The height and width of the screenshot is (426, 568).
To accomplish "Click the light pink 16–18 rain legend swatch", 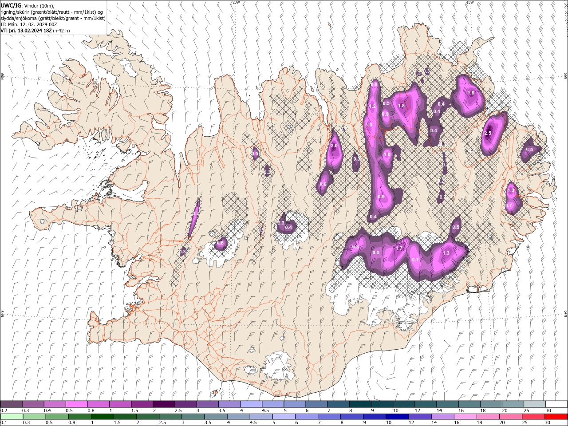I will (465, 417).
